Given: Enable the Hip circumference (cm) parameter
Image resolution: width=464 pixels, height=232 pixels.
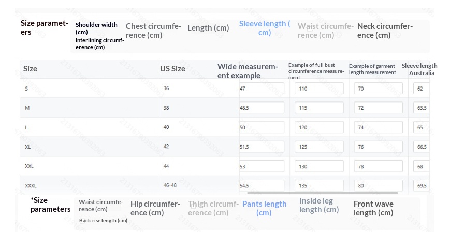Looking at the screenshot, I should click(x=155, y=208).
